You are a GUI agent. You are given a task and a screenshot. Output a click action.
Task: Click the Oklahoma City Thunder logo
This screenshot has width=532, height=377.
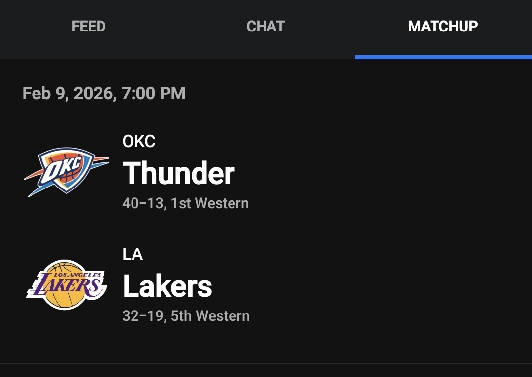click(66, 172)
